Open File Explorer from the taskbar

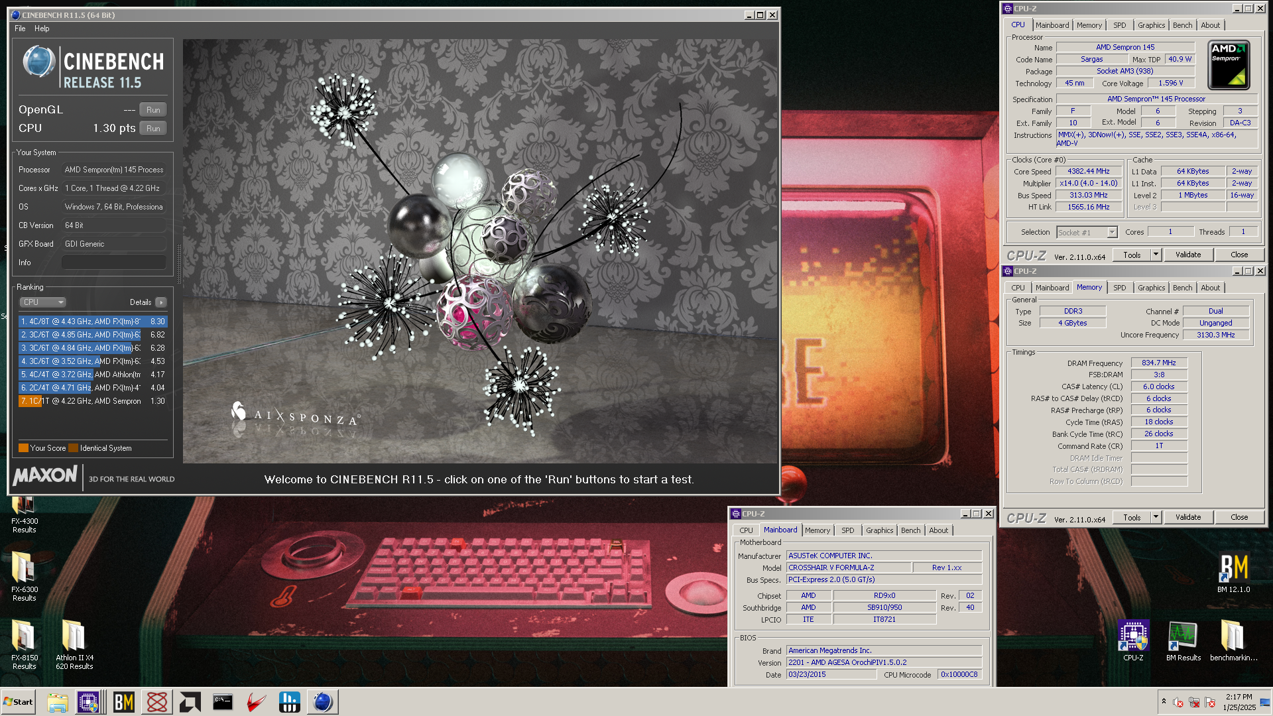[x=58, y=702]
